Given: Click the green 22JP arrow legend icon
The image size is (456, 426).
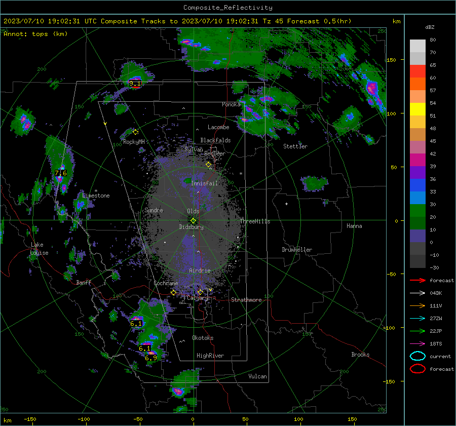Looking at the screenshot, I should click(x=417, y=331).
